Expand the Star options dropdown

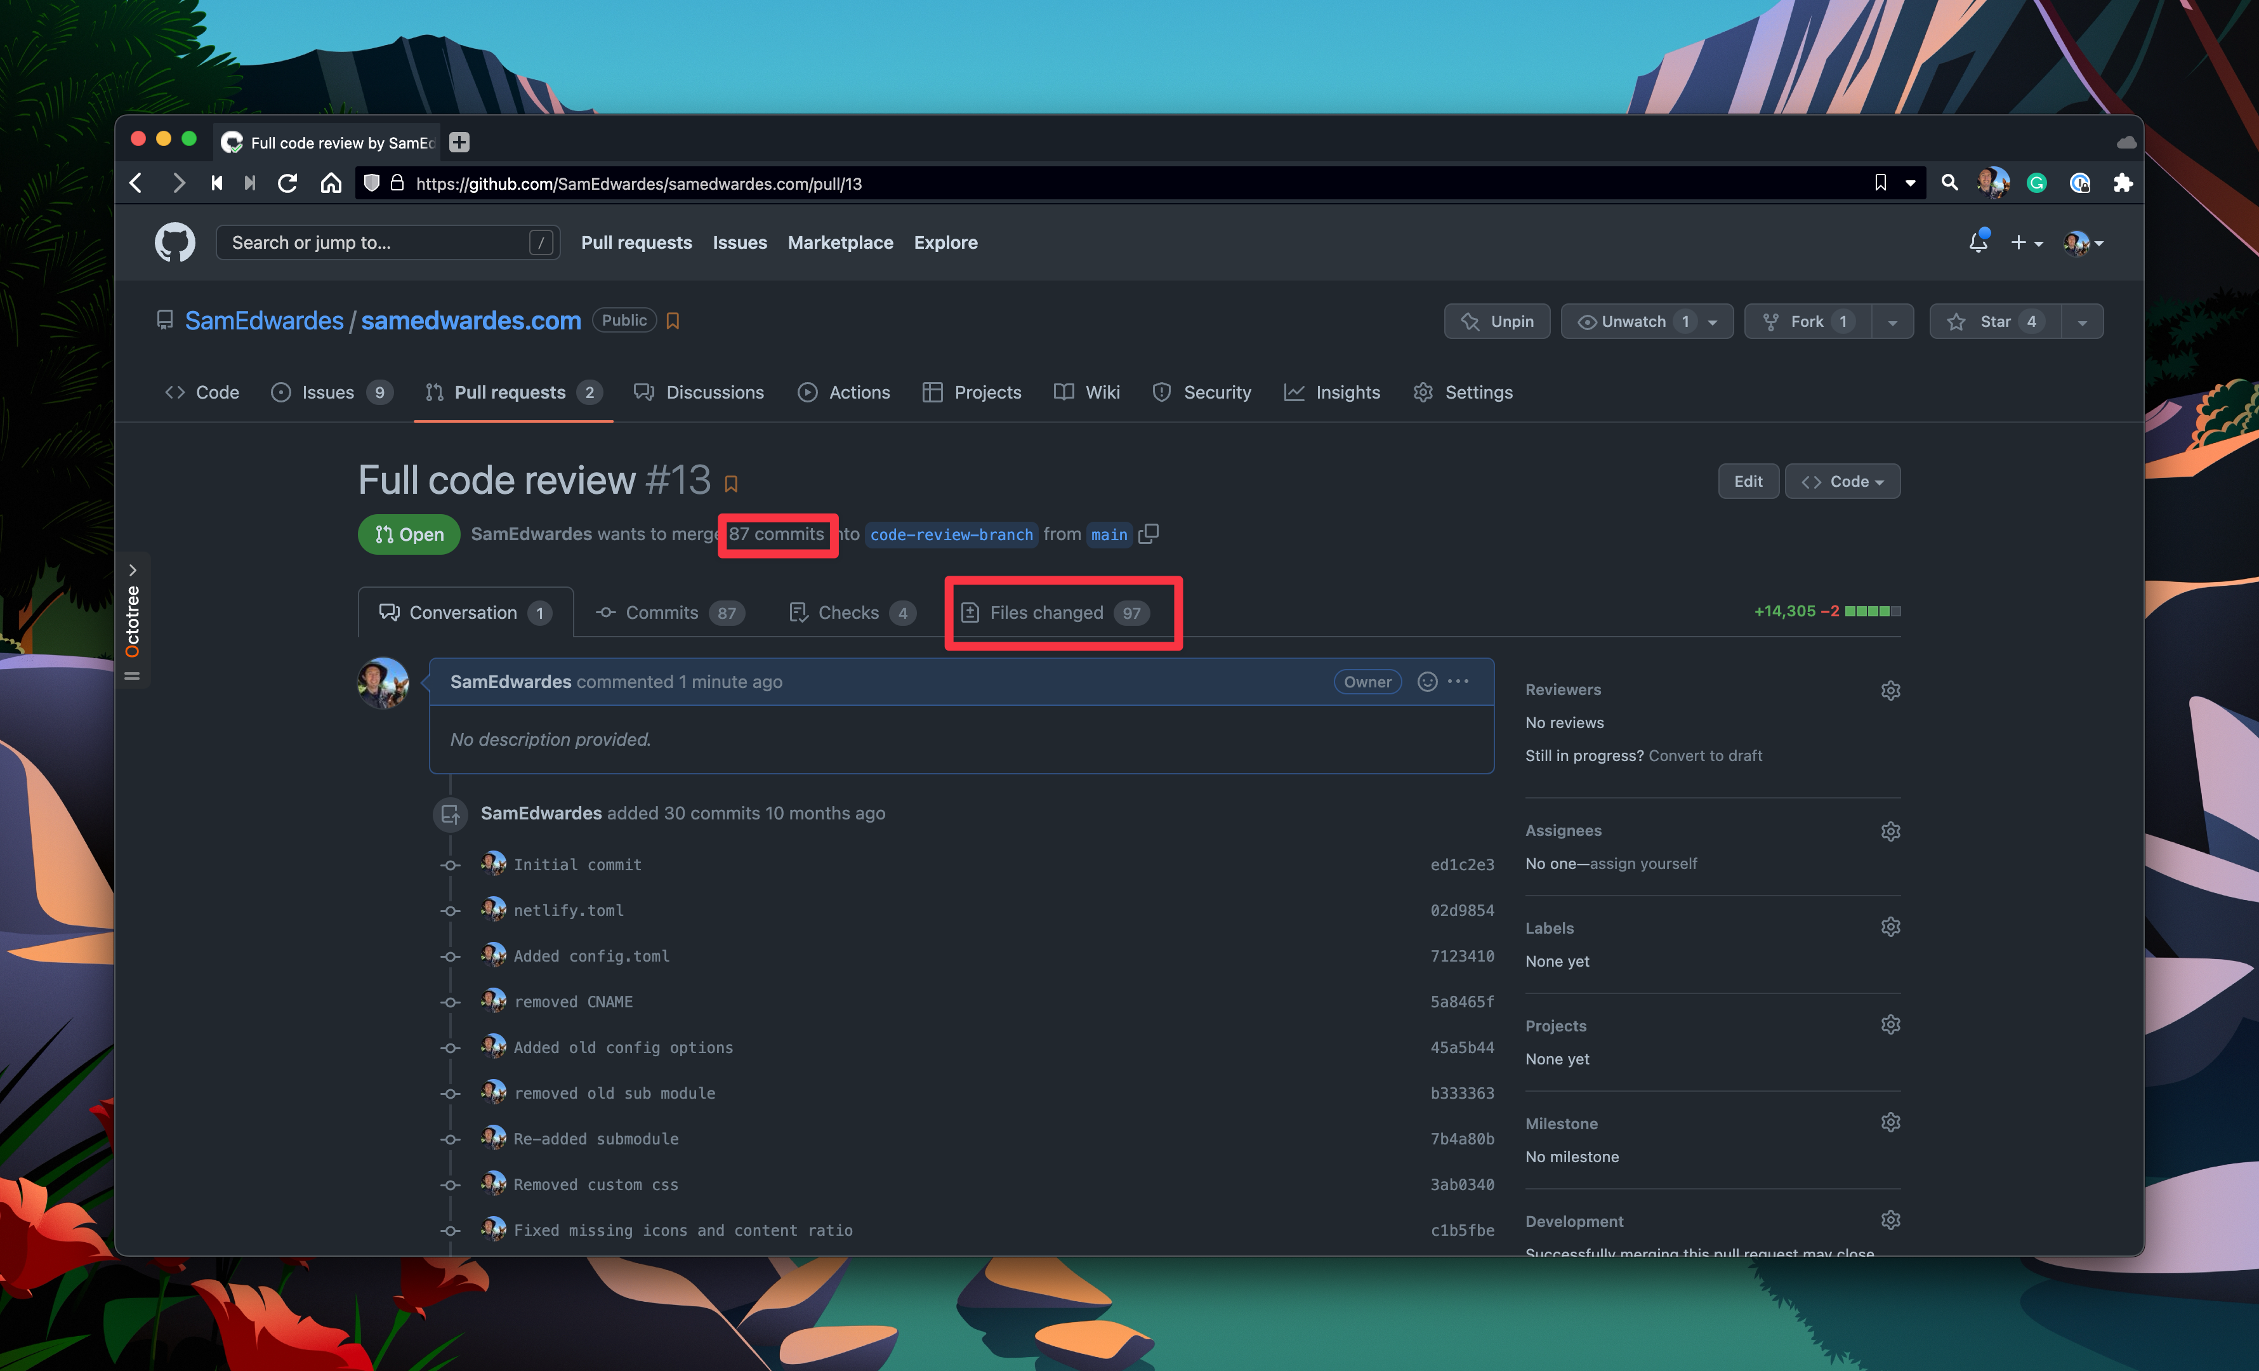coord(2081,321)
